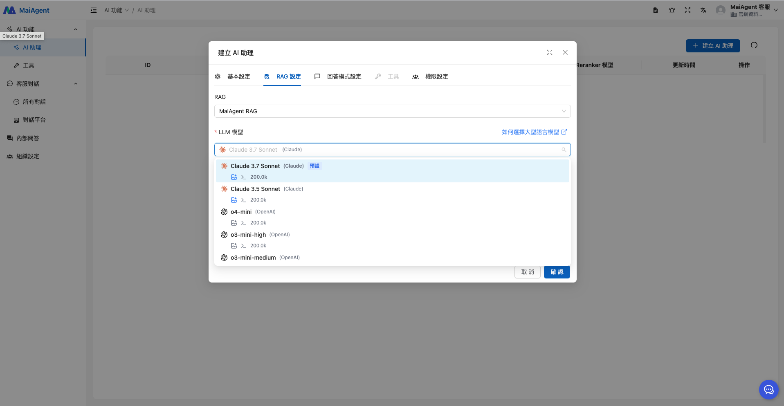784x406 pixels.
Task: Open the RAG dropdown showing MaiAgent RAG
Action: point(392,111)
